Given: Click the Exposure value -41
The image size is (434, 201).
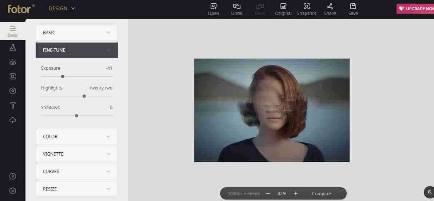Looking at the screenshot, I should [x=109, y=68].
